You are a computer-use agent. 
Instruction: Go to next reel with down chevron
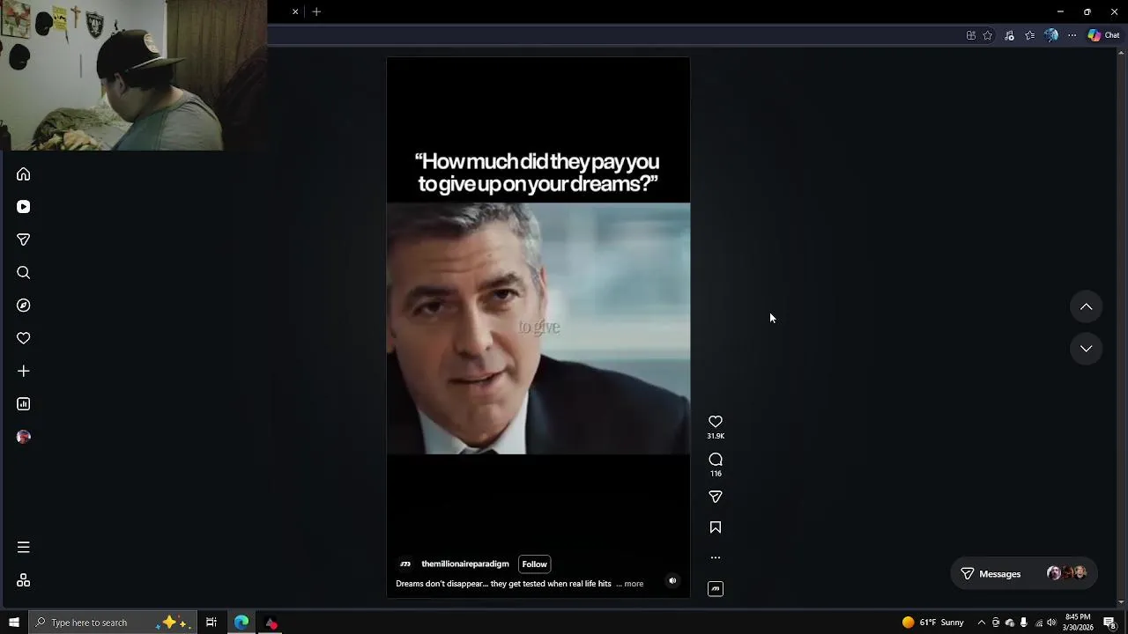[x=1087, y=349]
